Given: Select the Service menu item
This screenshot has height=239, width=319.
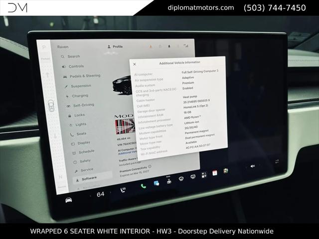Looking at the screenshot, I should point(84,170).
